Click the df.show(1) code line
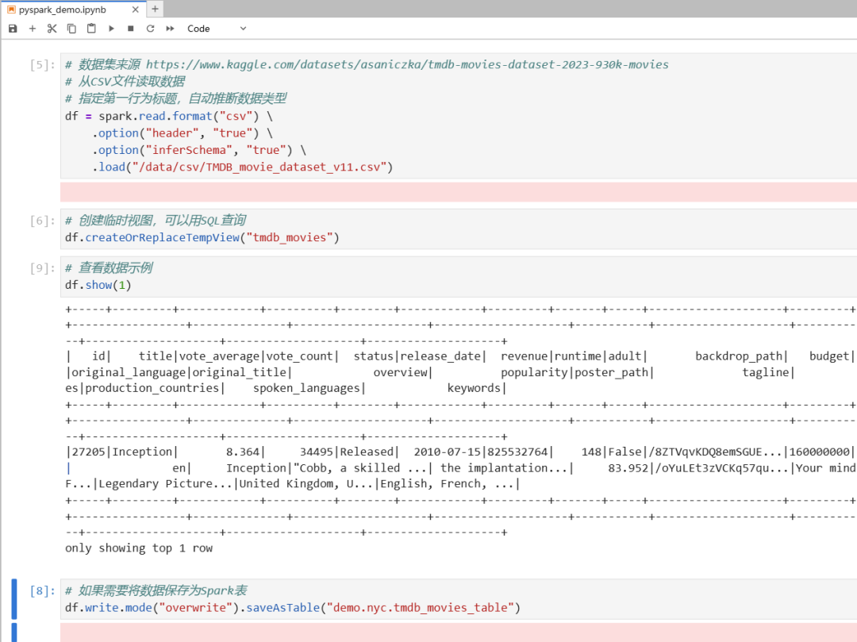 (x=98, y=285)
